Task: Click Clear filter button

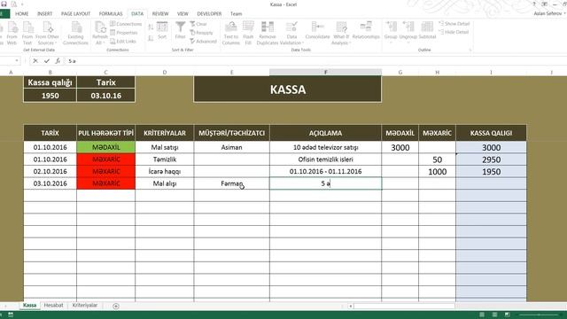Action: (x=198, y=24)
